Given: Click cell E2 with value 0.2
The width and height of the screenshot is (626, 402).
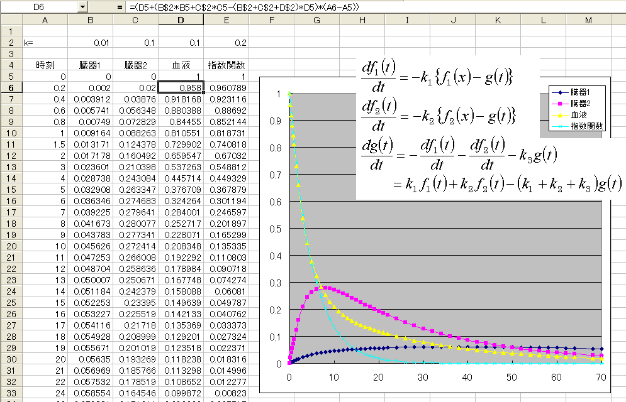Looking at the screenshot, I should point(226,43).
